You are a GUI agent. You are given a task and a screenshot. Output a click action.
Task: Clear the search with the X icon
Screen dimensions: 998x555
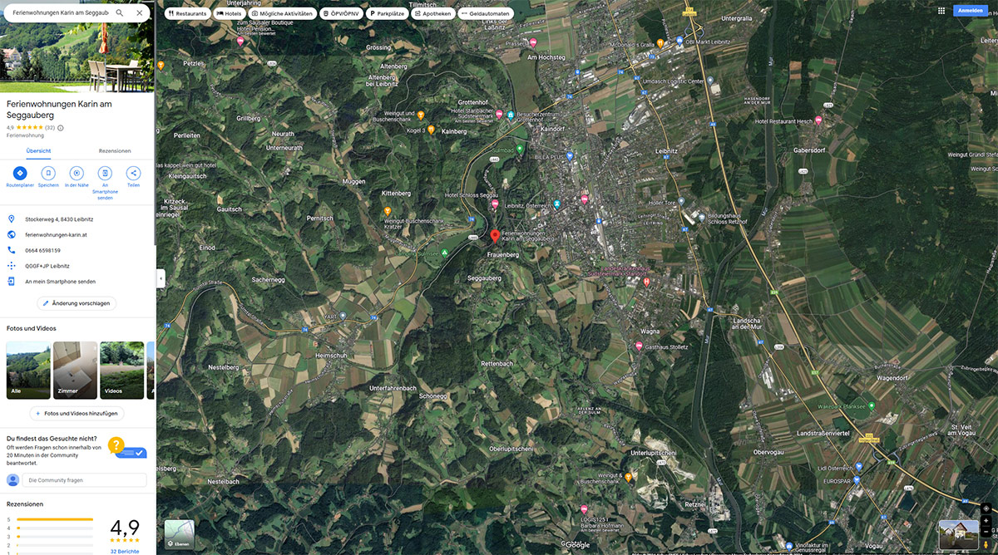coord(140,13)
